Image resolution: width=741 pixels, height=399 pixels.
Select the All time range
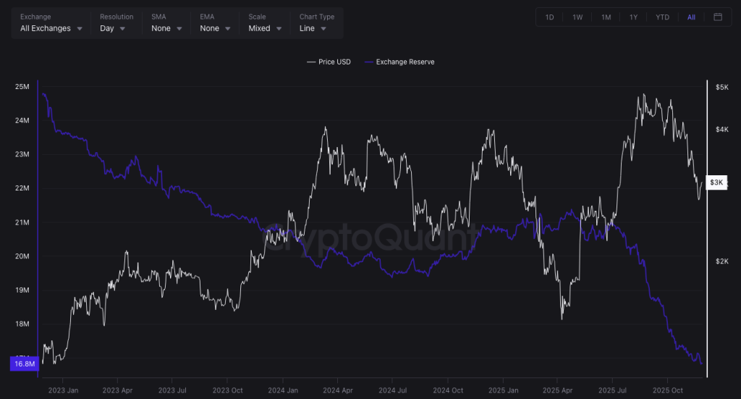point(691,17)
